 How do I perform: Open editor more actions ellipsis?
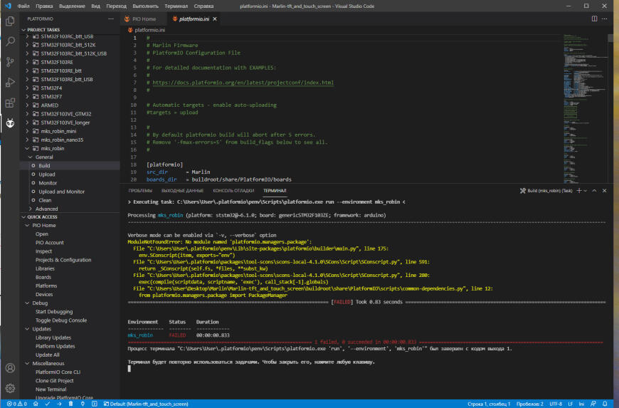pyautogui.click(x=604, y=19)
